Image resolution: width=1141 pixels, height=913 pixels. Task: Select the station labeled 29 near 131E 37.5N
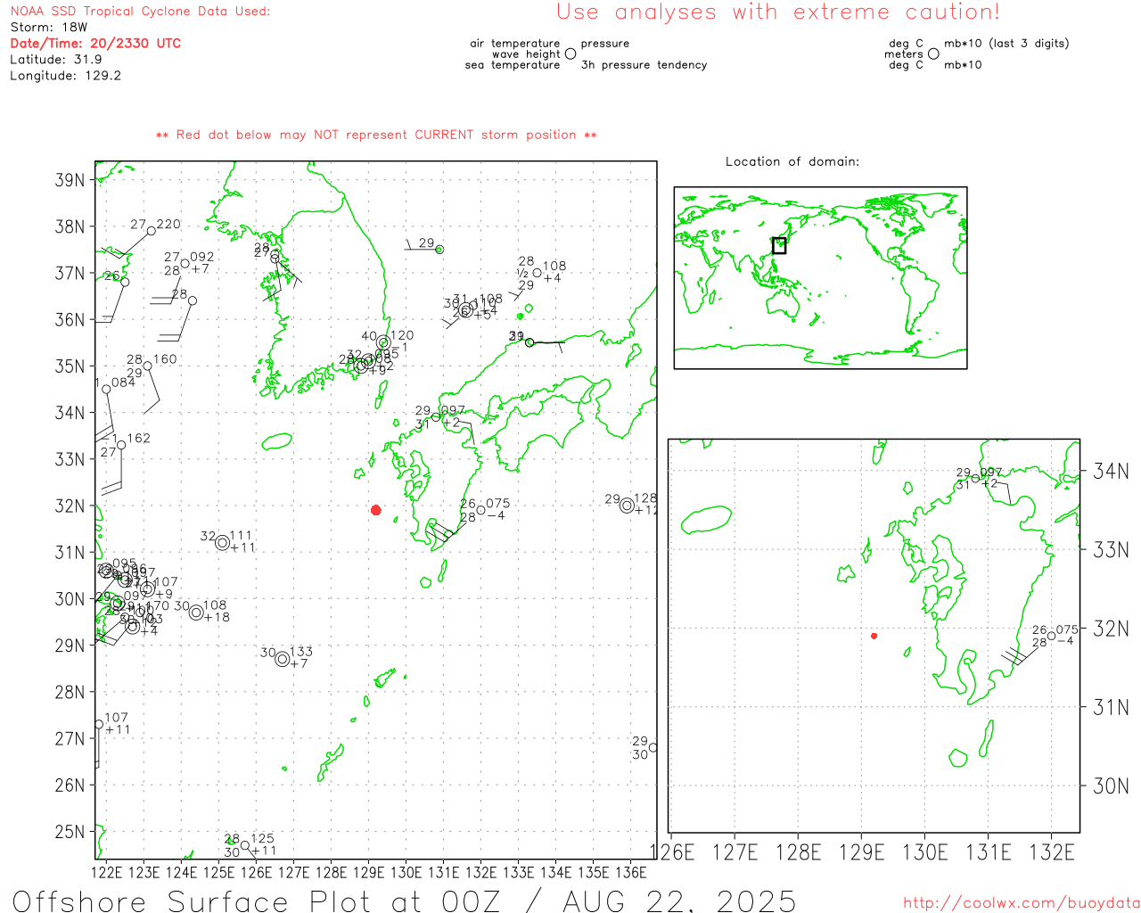coord(439,250)
